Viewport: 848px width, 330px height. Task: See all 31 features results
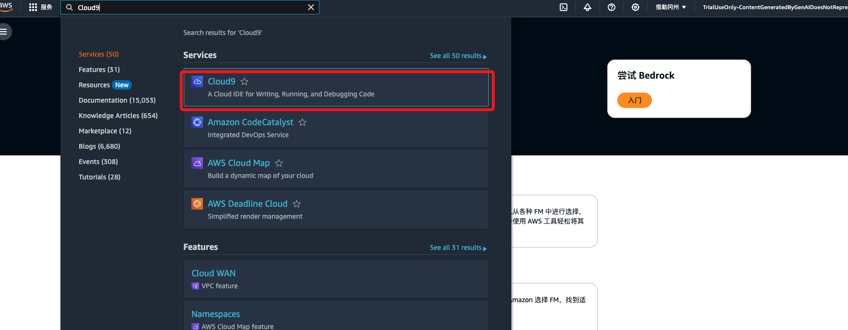pyautogui.click(x=458, y=247)
